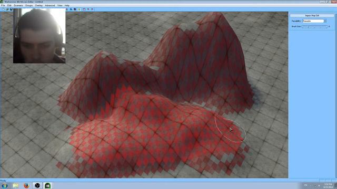Click the Save toolbar icon

(x=11, y=9)
